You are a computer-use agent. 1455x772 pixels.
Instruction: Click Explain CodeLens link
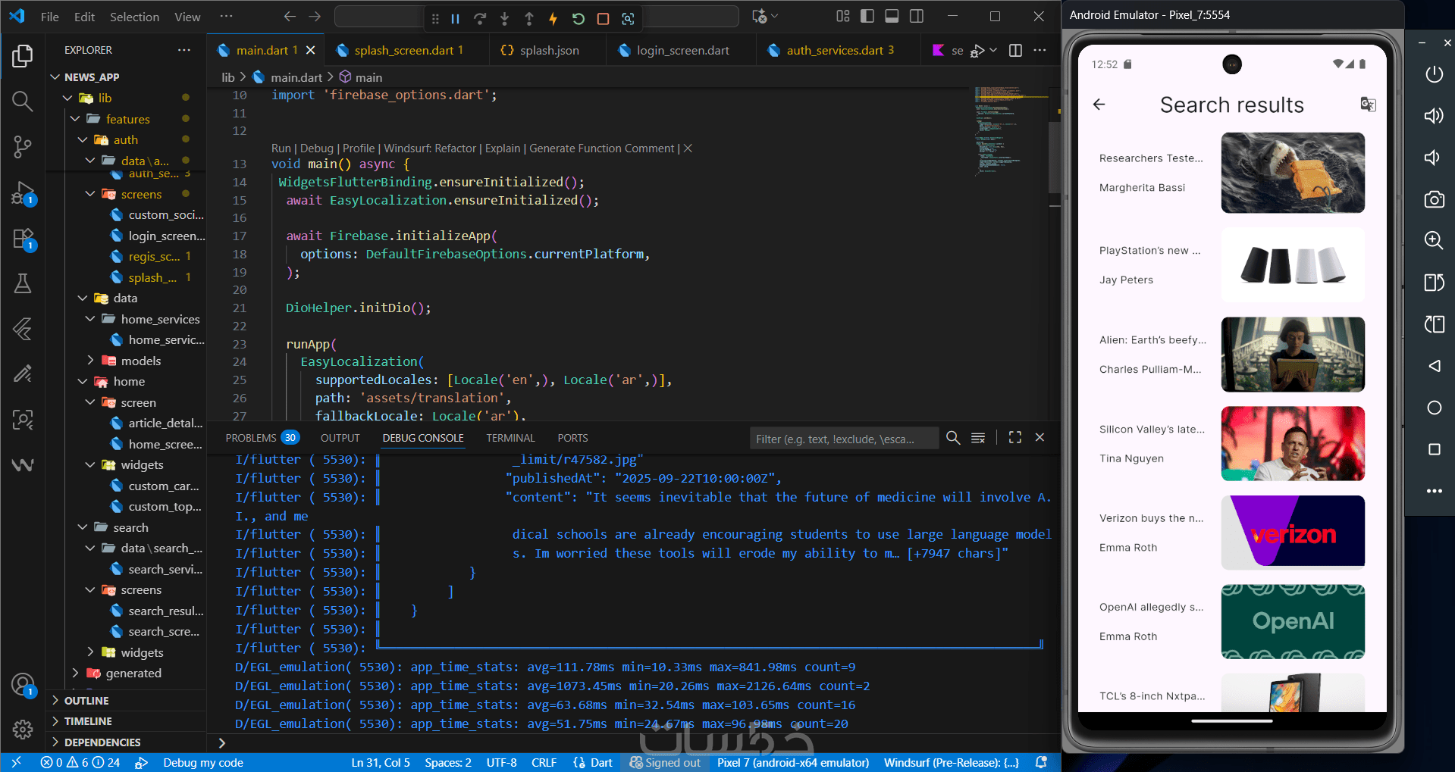pos(502,148)
